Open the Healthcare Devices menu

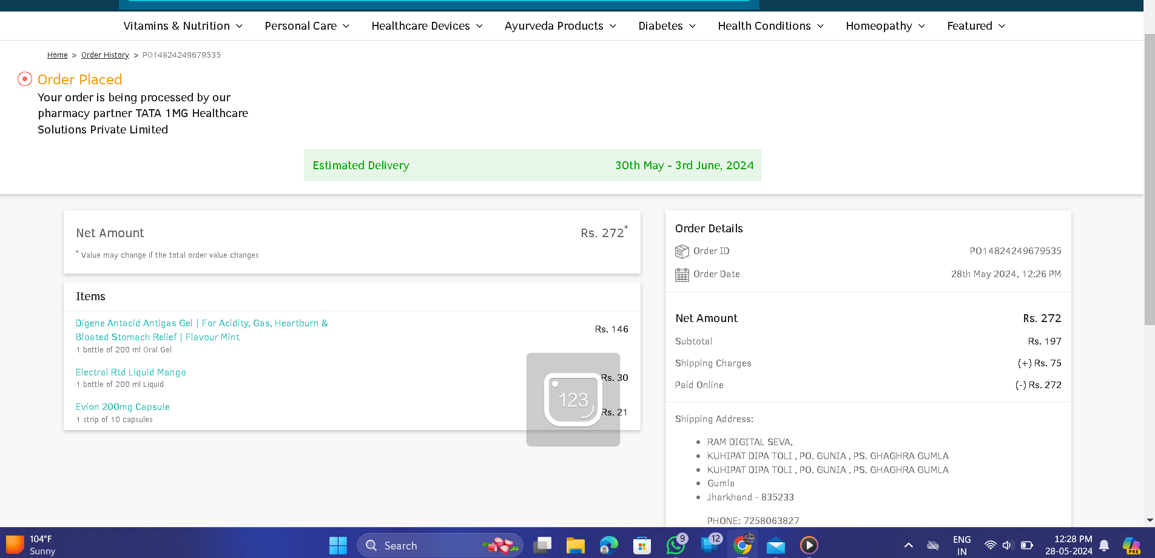(427, 26)
